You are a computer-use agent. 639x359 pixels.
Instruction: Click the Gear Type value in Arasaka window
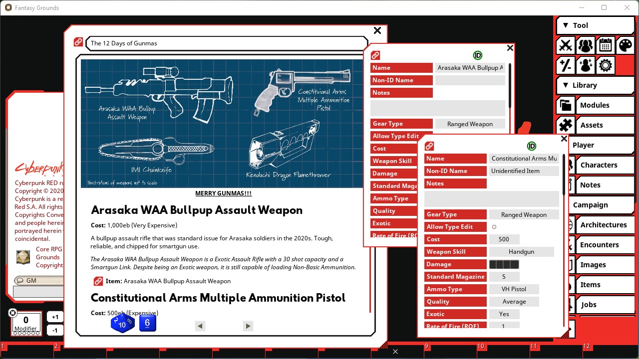(470, 124)
